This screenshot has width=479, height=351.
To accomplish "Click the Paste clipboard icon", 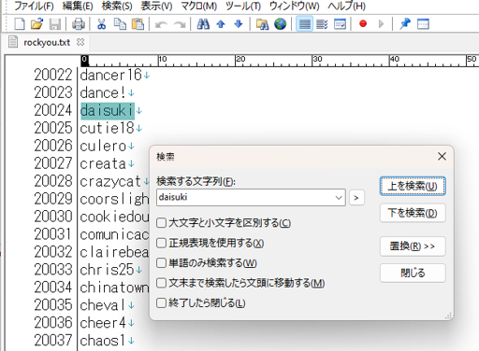I will click(138, 24).
